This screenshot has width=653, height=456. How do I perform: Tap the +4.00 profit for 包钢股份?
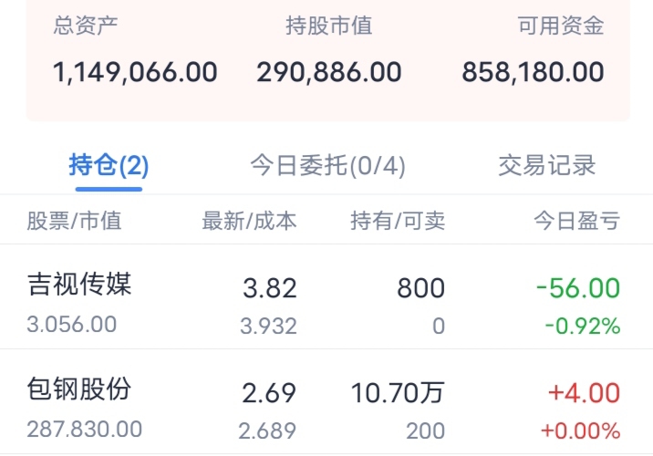pos(585,394)
